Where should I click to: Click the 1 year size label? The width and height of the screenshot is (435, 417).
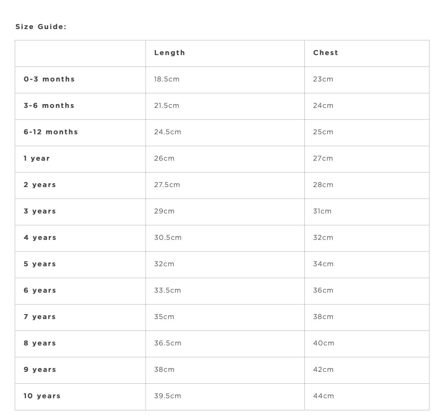37,158
